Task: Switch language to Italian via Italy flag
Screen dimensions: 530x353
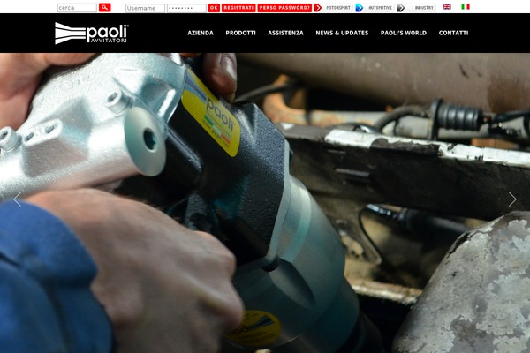Action: click(466, 6)
